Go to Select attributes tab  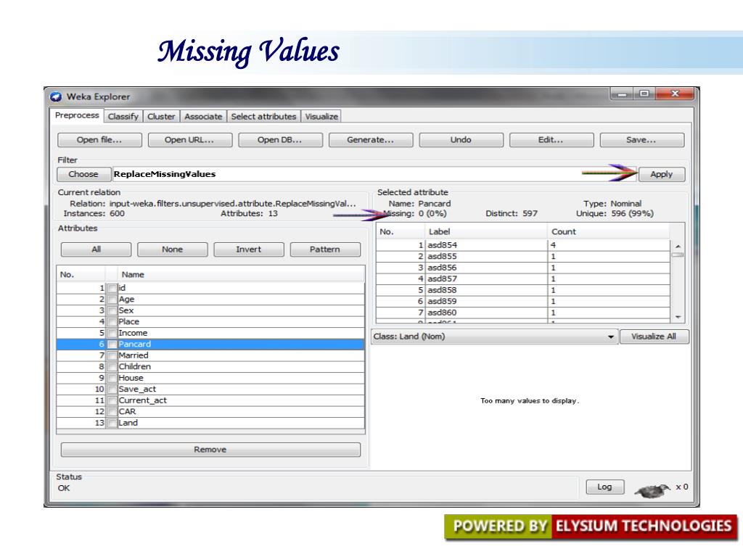pos(263,117)
